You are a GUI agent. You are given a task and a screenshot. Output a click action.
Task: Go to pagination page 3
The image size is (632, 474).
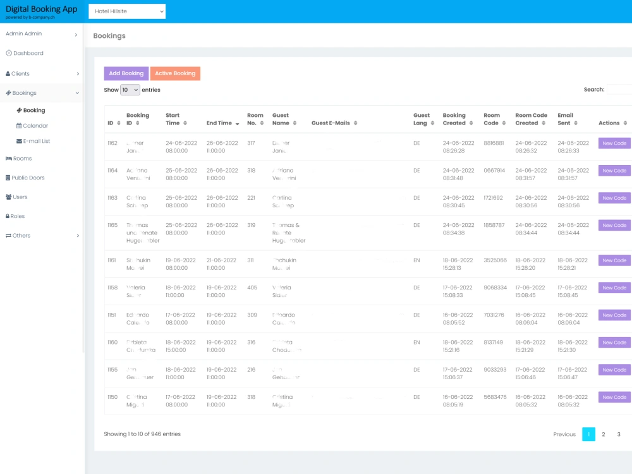click(619, 435)
